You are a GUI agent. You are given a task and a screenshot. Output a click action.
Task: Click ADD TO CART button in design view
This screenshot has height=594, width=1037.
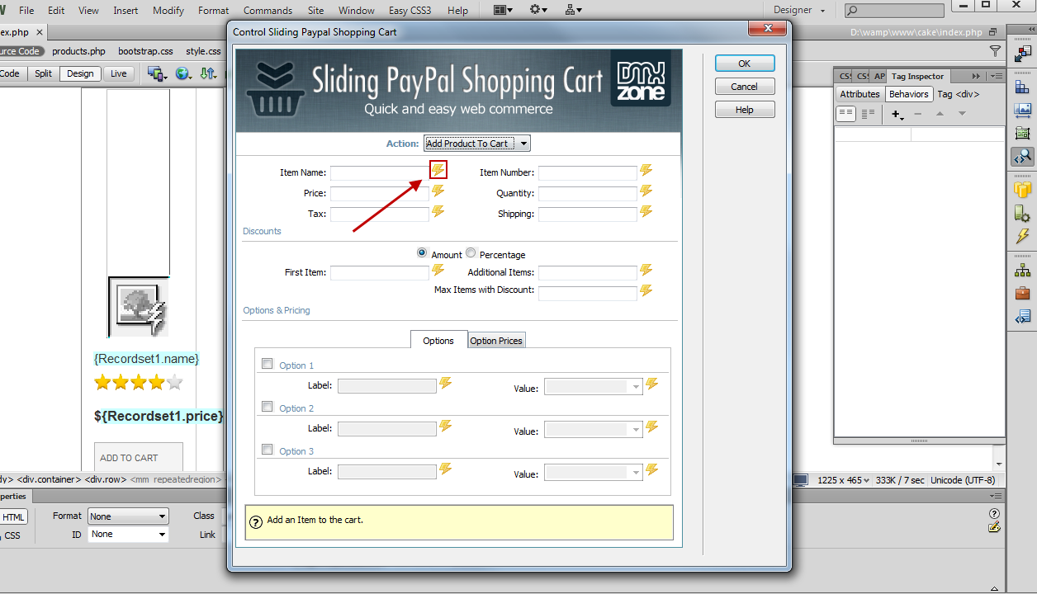pyautogui.click(x=139, y=458)
